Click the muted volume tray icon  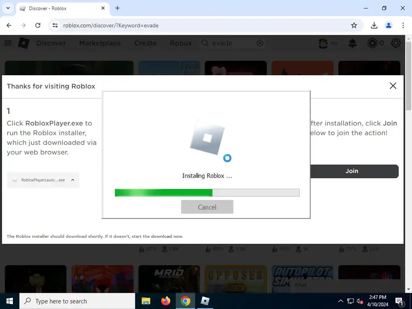tap(360, 301)
